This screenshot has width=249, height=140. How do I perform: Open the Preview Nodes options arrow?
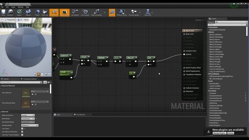click(x=140, y=12)
